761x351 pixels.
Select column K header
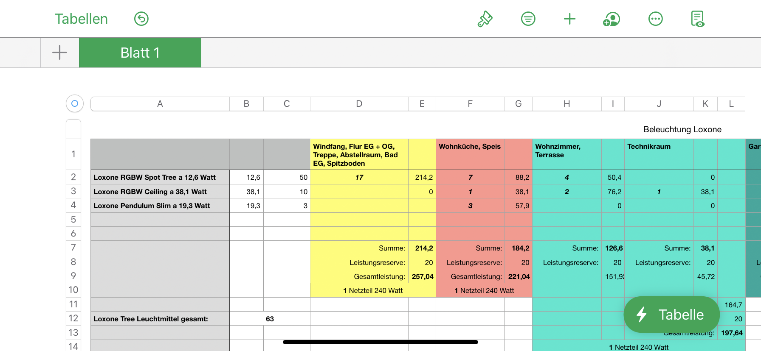coord(706,104)
